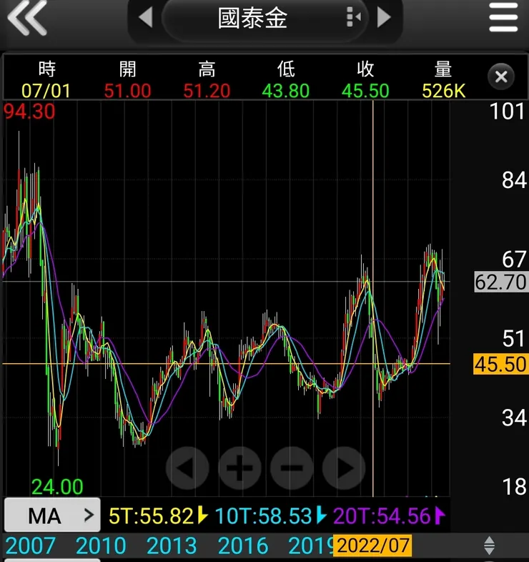Image resolution: width=529 pixels, height=562 pixels.
Task: Tap the 18 label on the price axis
Action: 514,487
